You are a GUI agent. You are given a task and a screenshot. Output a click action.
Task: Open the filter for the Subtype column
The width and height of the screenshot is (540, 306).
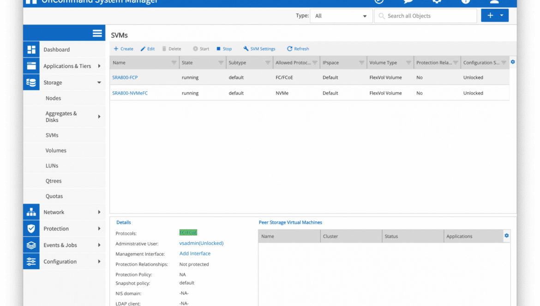[x=268, y=63]
